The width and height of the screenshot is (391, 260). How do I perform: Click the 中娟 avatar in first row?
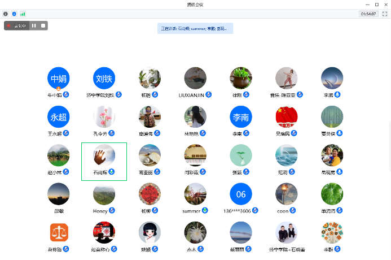coord(59,79)
